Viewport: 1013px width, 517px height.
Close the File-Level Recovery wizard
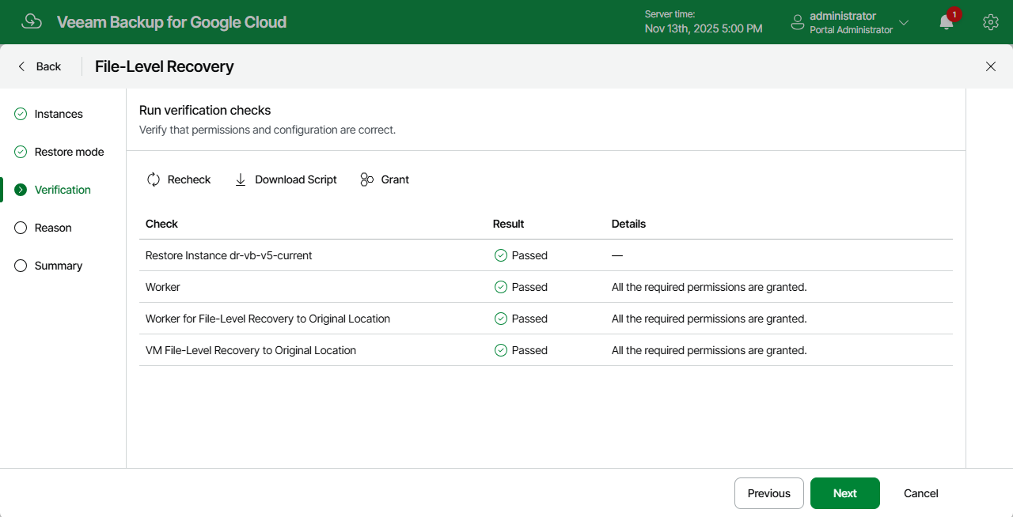991,66
